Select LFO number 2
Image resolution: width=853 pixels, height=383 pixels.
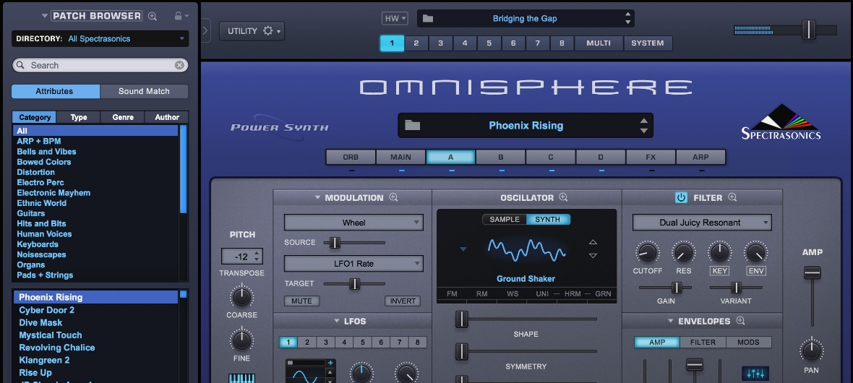(307, 343)
